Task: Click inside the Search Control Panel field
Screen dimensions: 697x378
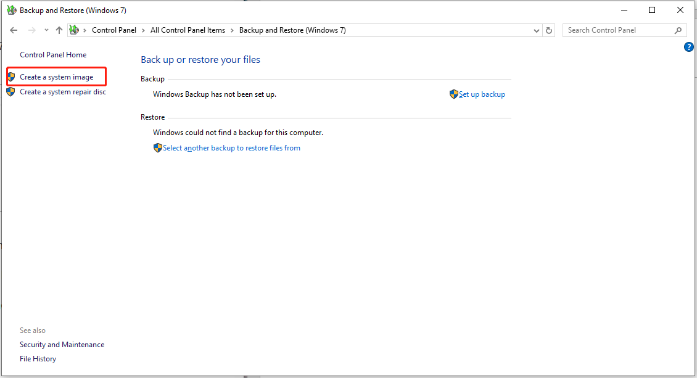Action: (x=611, y=30)
